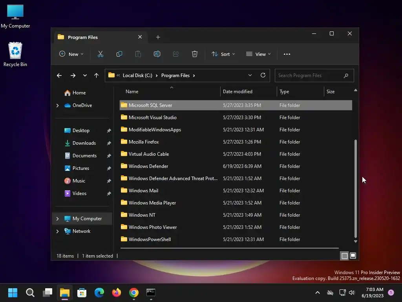The height and width of the screenshot is (302, 402).
Task: Open the clock and date in taskbar
Action: click(373, 293)
